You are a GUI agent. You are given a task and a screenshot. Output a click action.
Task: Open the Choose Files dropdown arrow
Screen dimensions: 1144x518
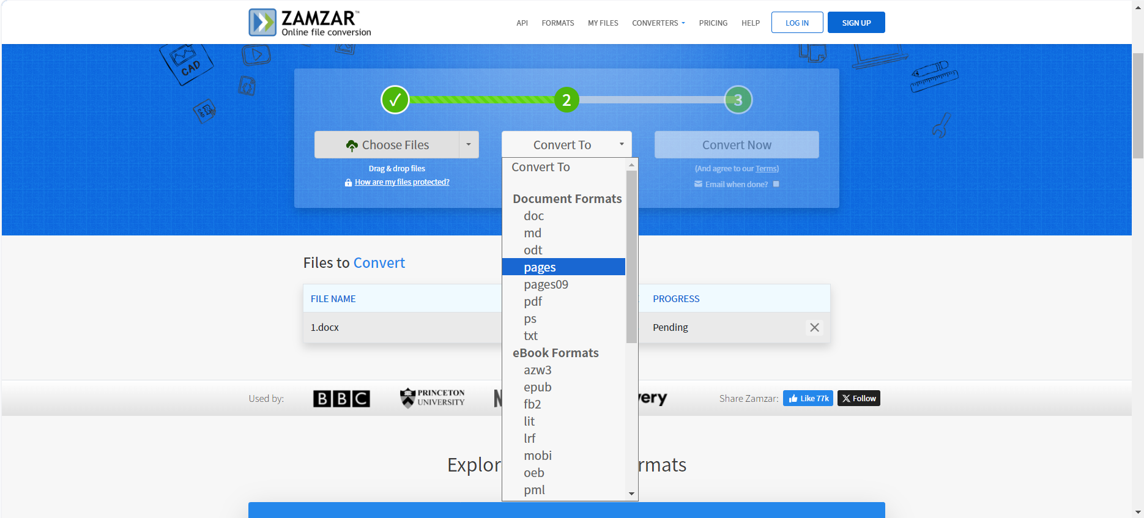click(469, 145)
